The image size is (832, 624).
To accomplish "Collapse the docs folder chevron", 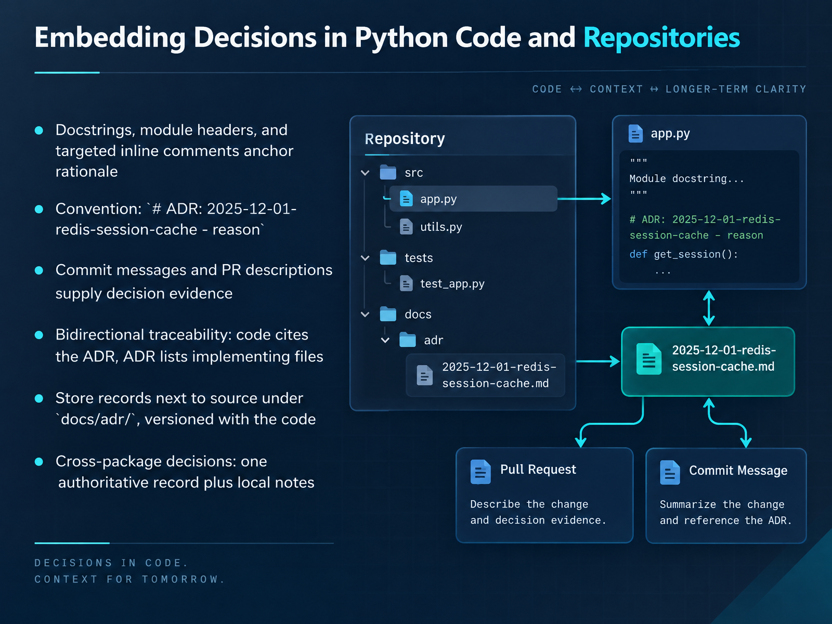I will click(365, 315).
